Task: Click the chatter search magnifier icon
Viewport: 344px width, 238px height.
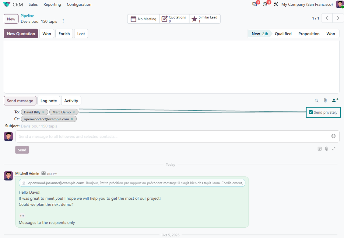Action: click(316, 100)
